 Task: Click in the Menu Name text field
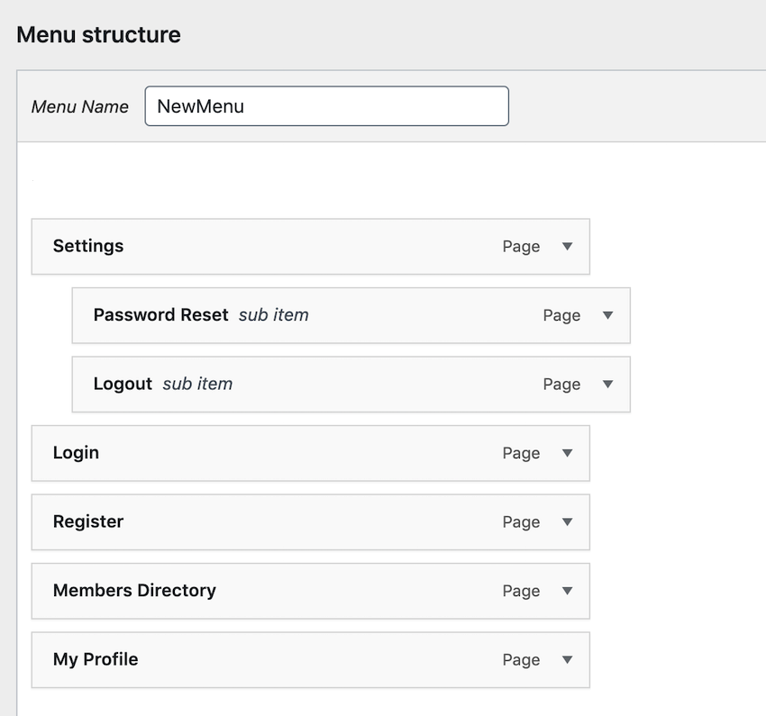[x=326, y=106]
